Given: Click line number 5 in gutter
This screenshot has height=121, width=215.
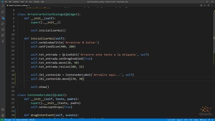Looking at the screenshot, I should [14, 14].
